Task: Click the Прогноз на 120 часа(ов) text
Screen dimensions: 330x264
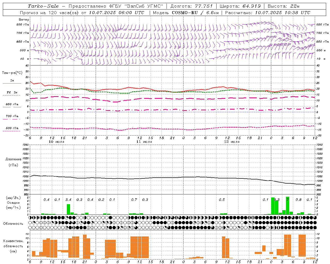Action: [x=50, y=13]
